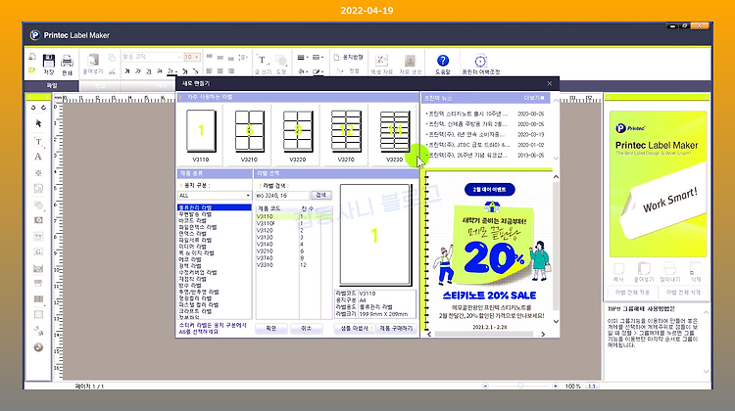Click the 취소 (Cancel) button

306,329
